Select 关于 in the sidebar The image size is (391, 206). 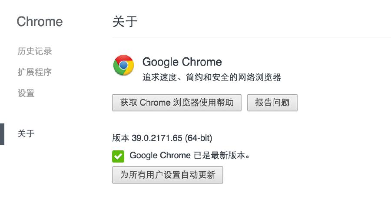[x=26, y=133]
